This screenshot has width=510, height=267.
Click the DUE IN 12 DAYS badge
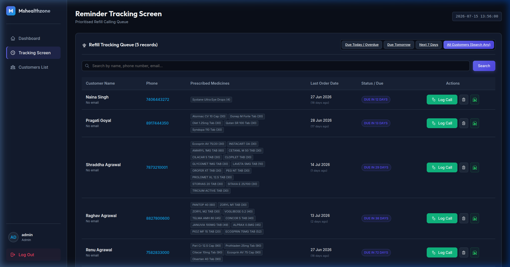tap(376, 100)
